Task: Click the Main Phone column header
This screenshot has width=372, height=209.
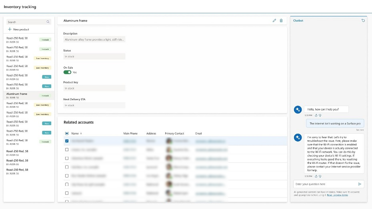Action: (x=130, y=134)
